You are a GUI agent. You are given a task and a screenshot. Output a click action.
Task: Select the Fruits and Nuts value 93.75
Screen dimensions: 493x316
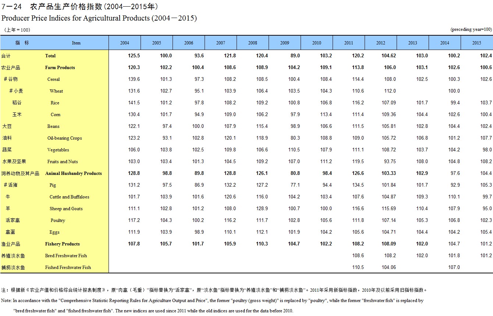point(389,162)
